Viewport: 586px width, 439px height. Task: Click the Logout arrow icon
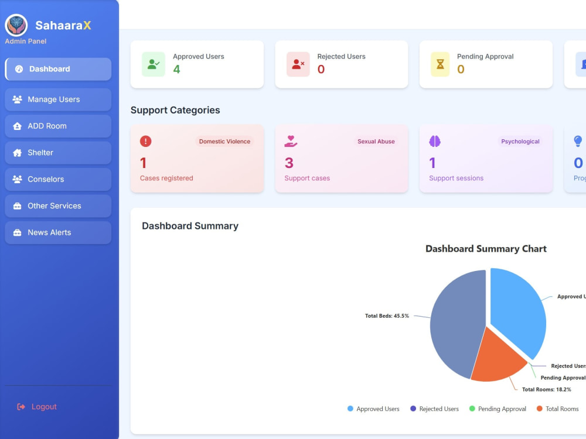[21, 407]
